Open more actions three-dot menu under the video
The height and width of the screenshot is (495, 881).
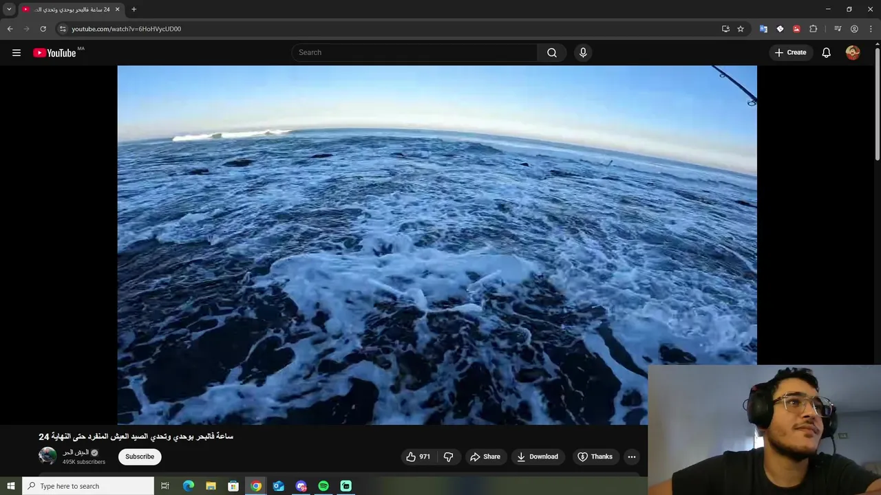tap(632, 456)
